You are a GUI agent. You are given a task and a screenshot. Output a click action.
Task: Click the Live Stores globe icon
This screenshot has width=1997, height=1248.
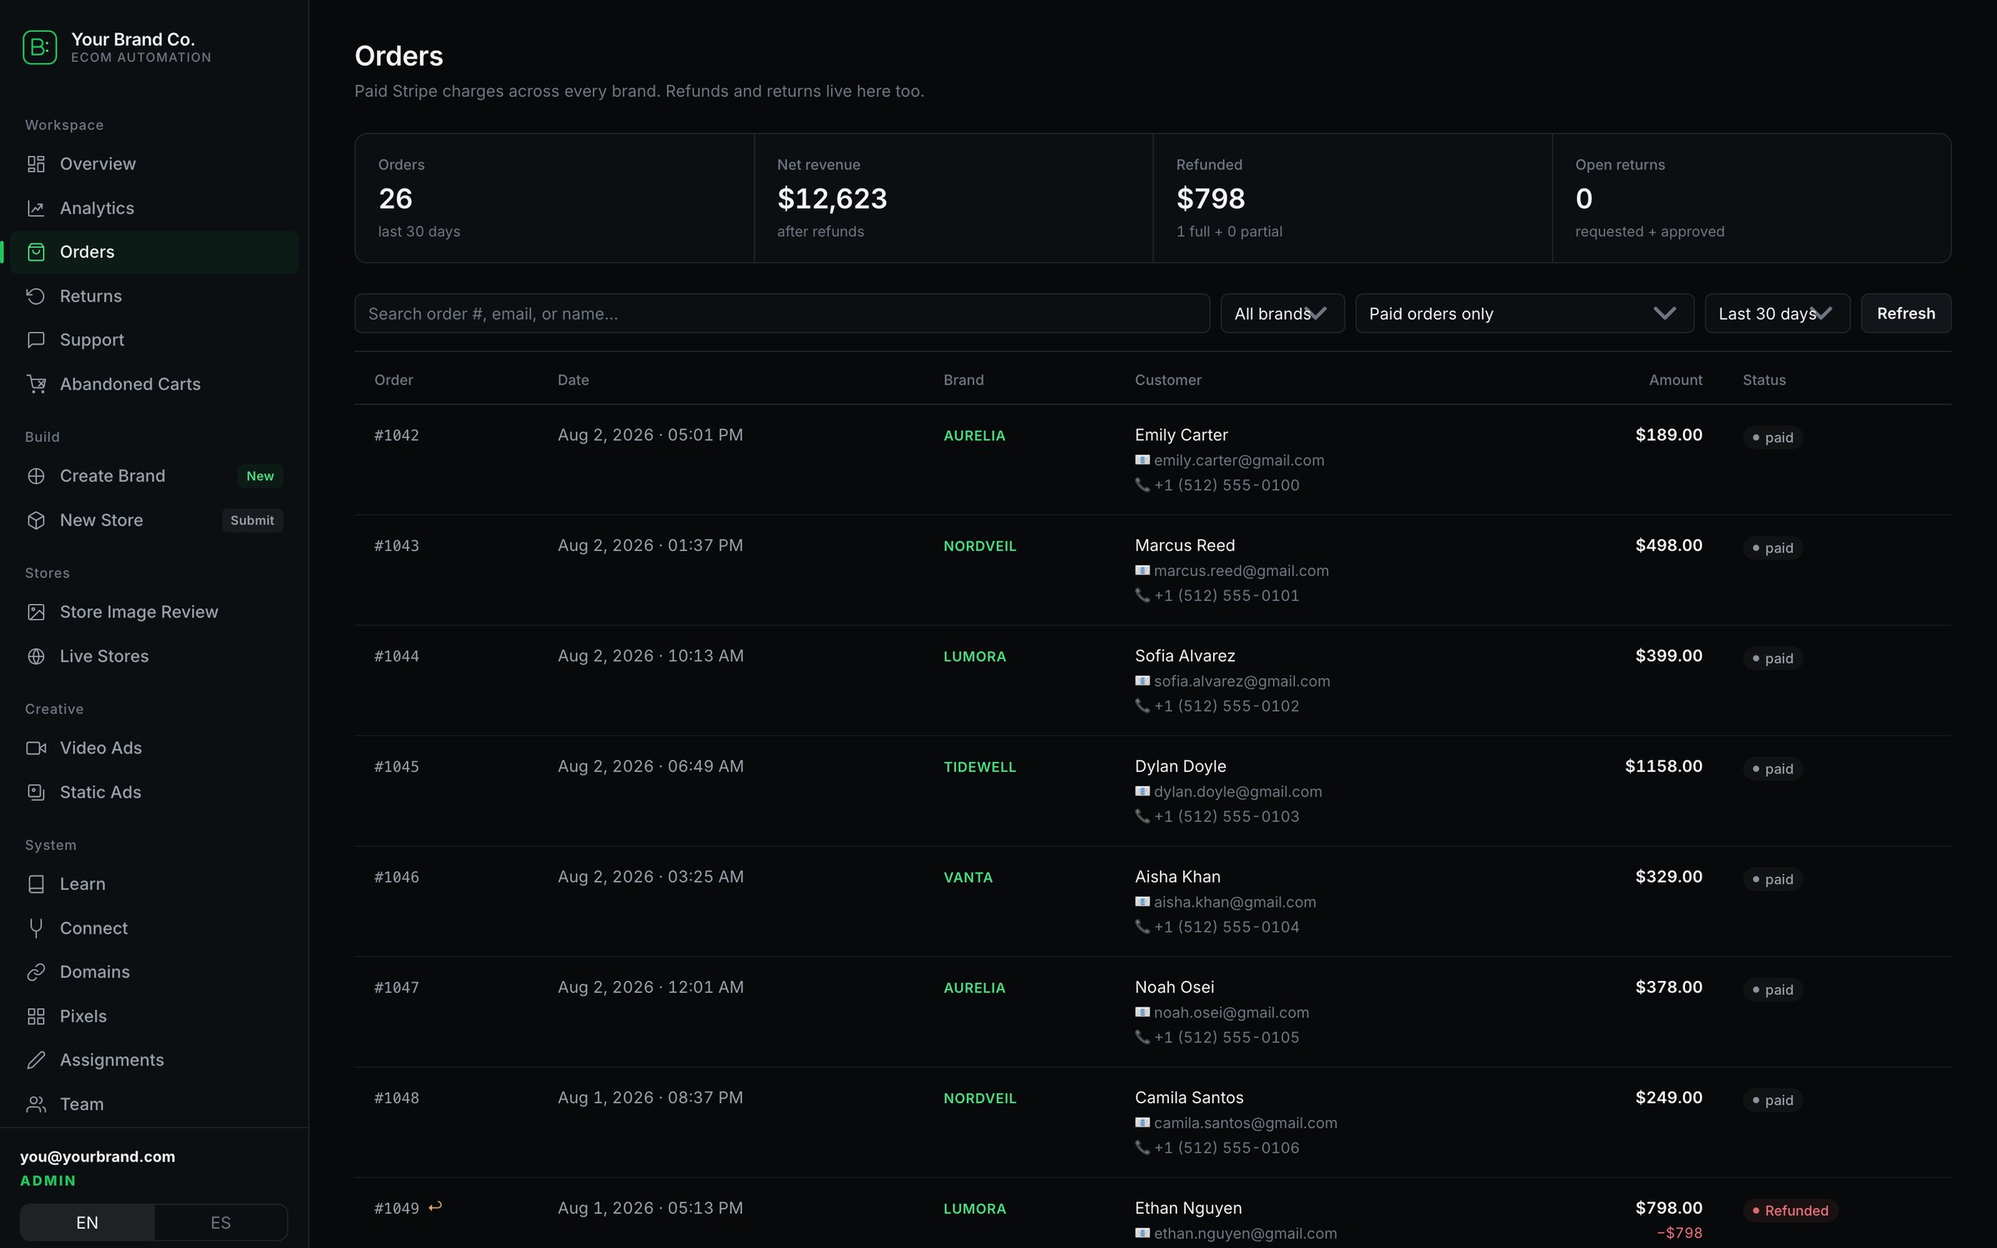(x=36, y=656)
